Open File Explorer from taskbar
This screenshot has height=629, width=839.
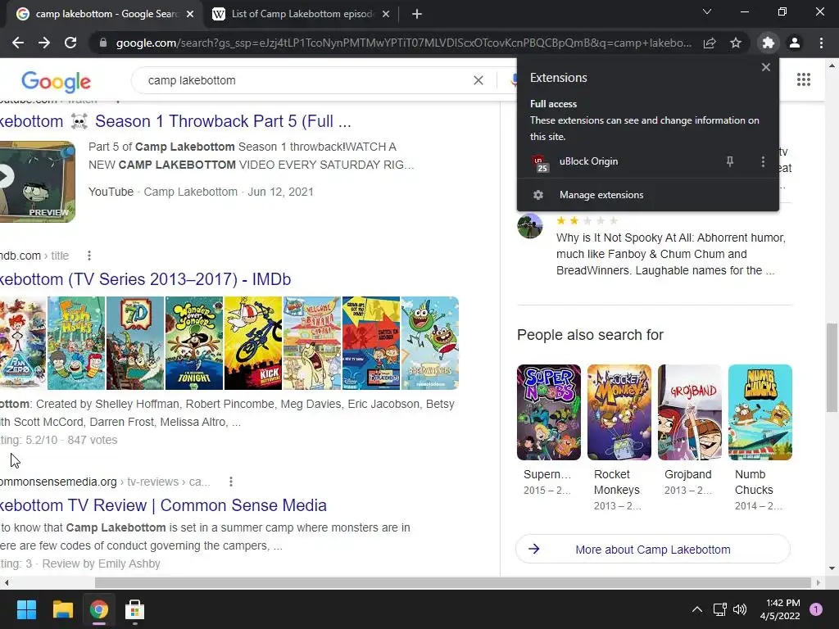[x=62, y=609]
